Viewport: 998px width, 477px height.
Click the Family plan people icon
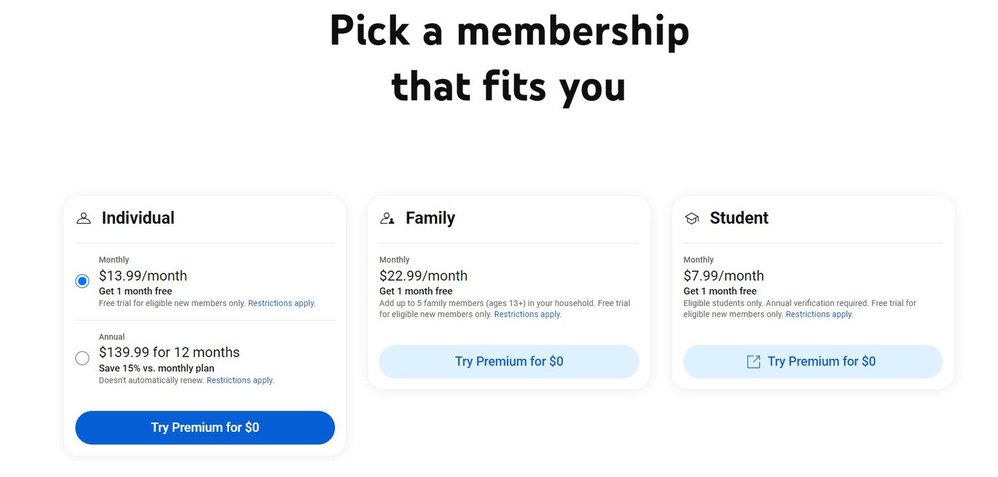pyautogui.click(x=387, y=218)
